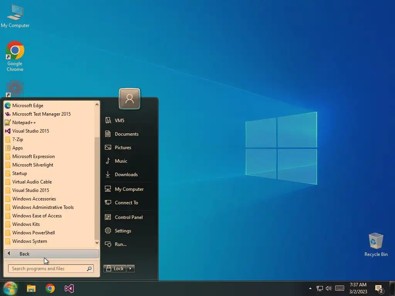Open the VM5 user folder
The image size is (395, 296).
click(129, 120)
